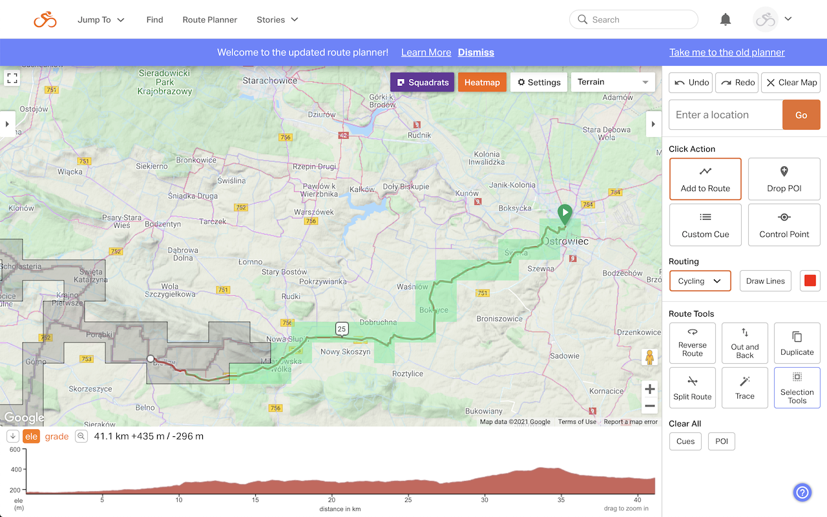Focus the top Search field
Screen dimensions: 827x517
point(634,19)
